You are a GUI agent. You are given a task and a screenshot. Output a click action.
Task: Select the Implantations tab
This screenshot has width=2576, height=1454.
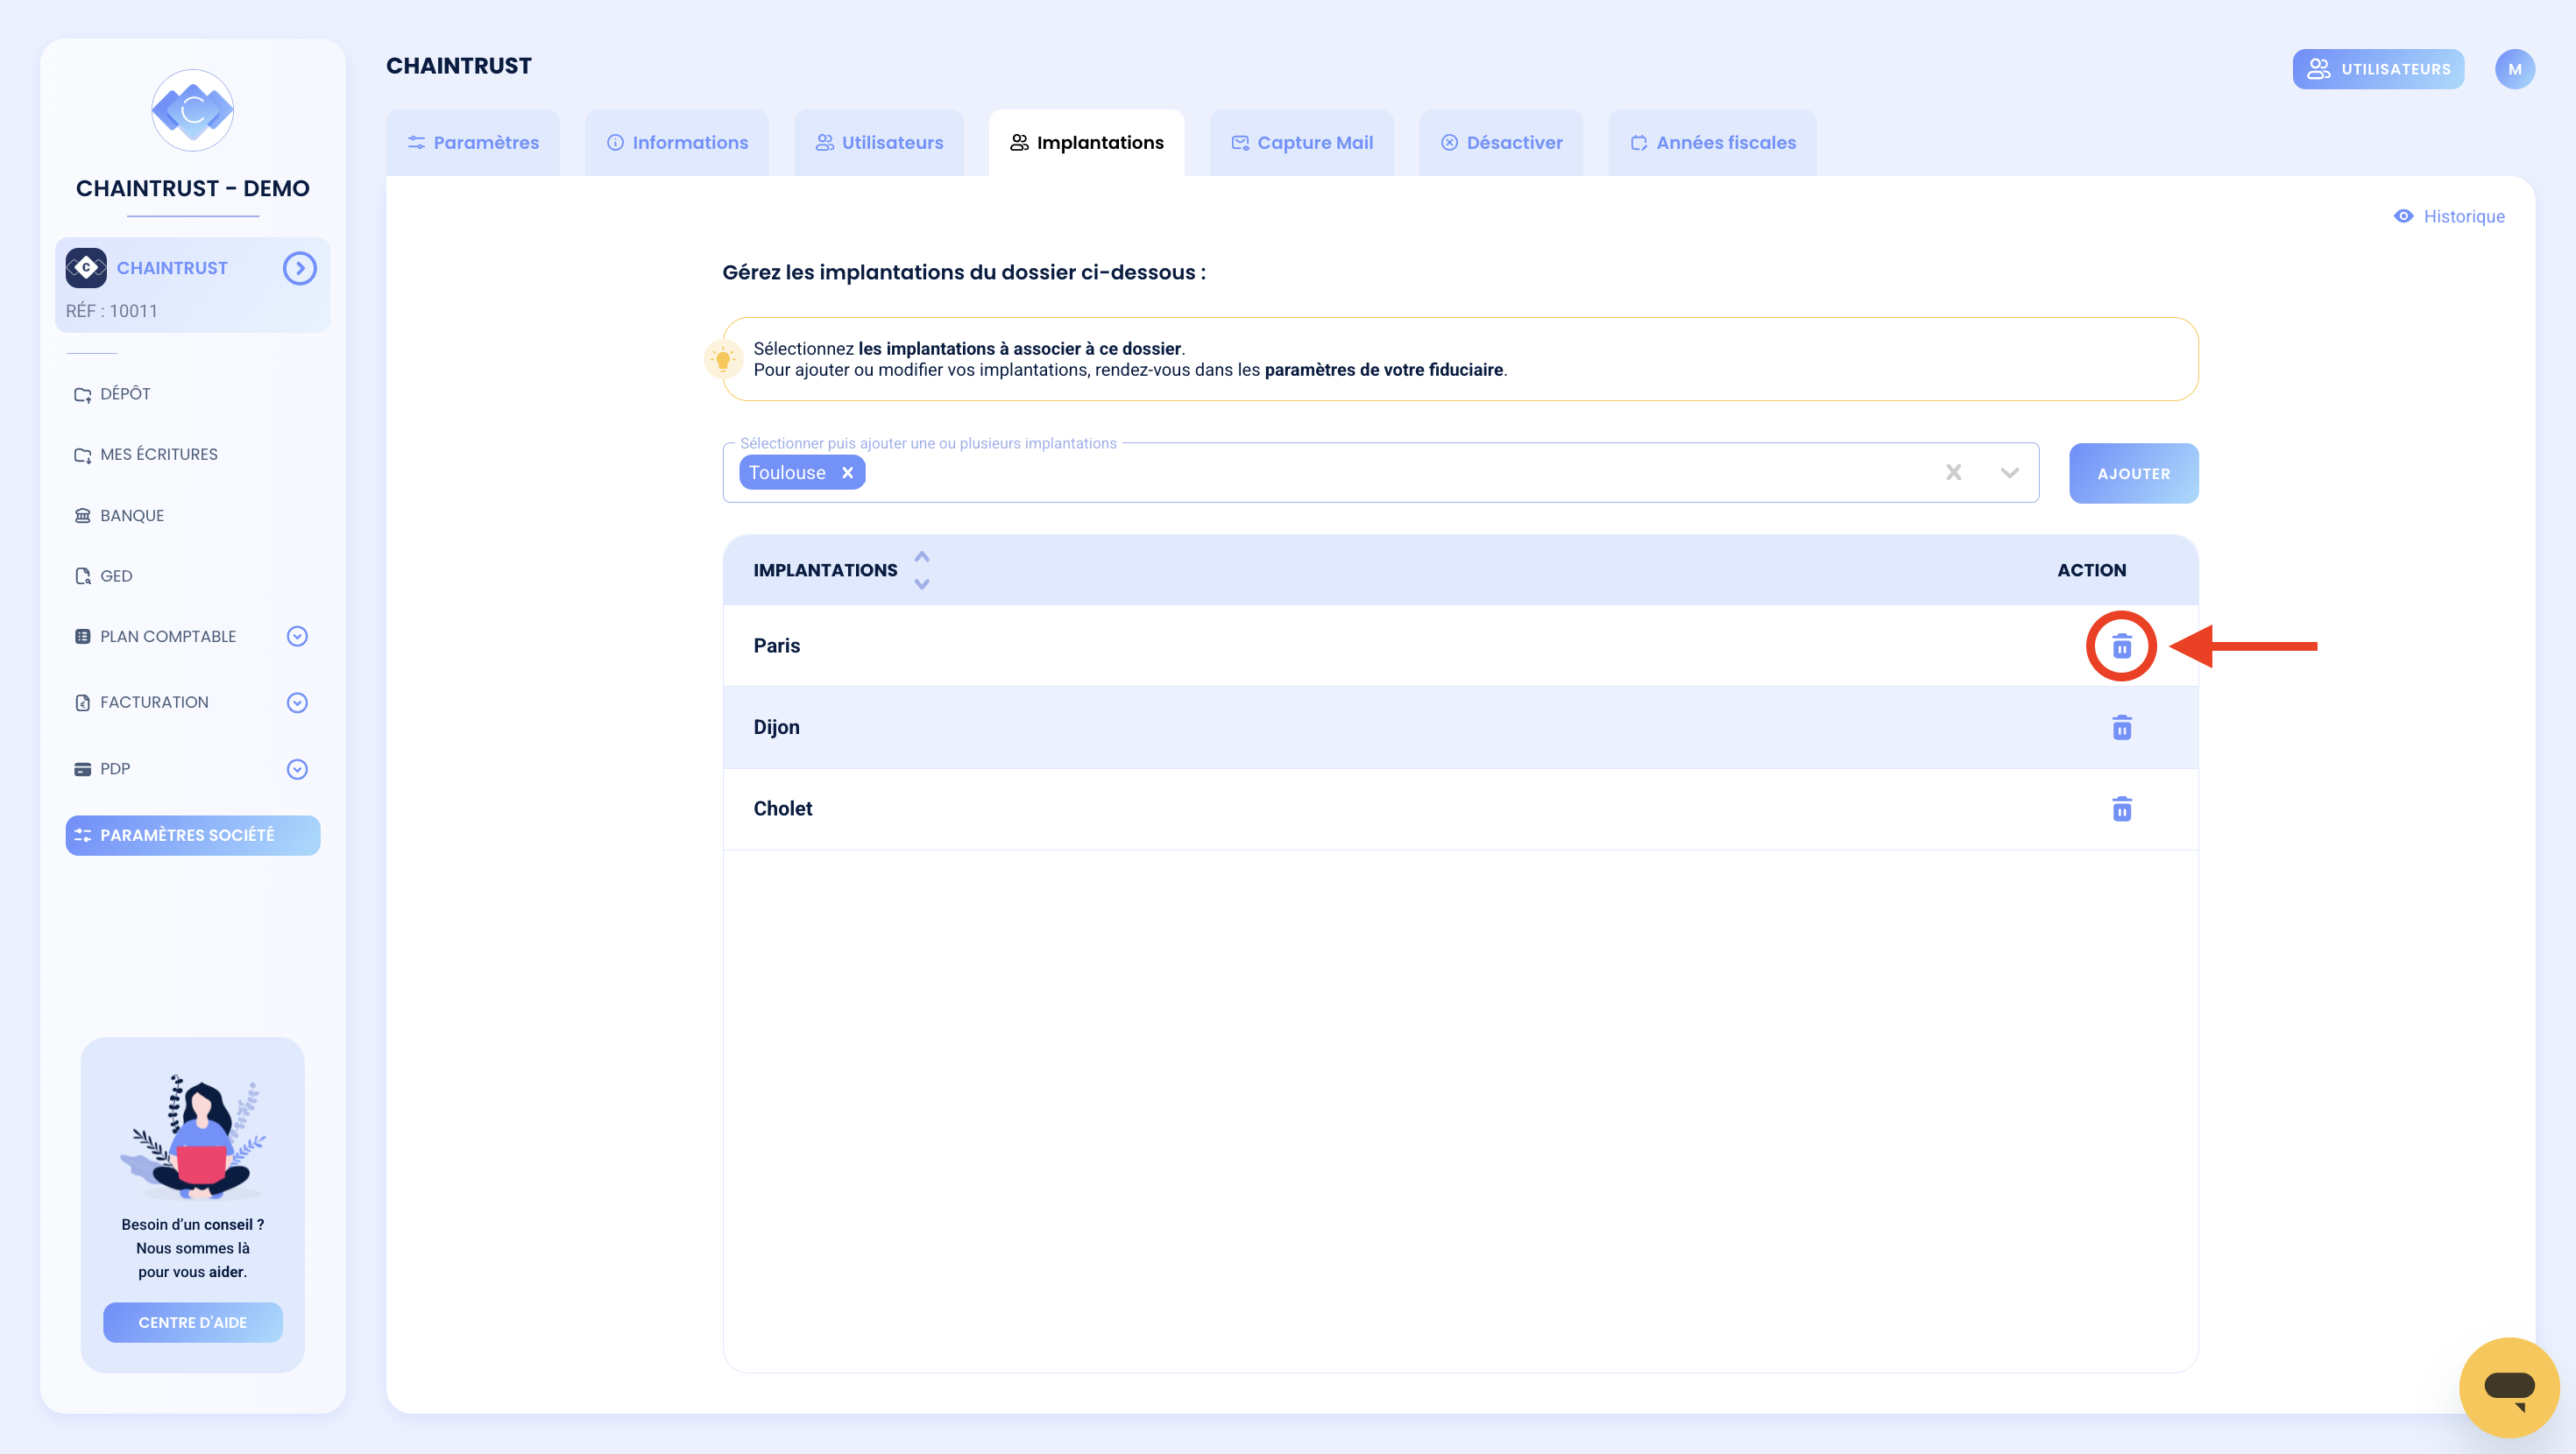[x=1087, y=143]
